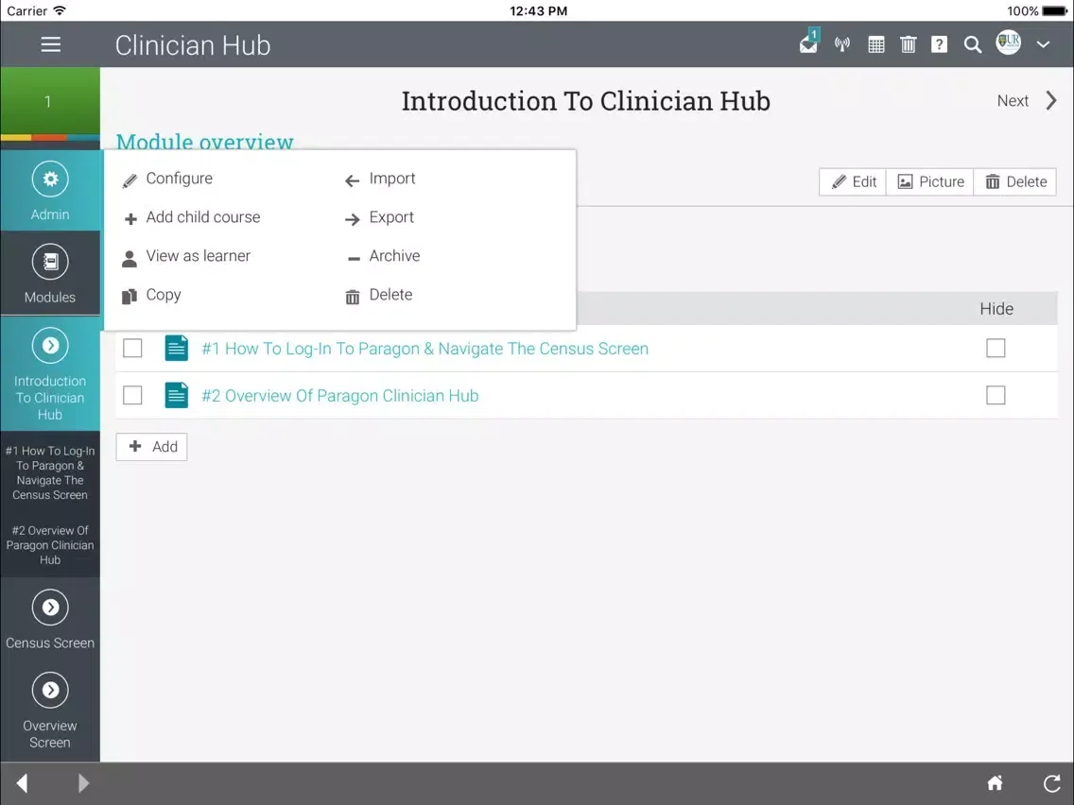Click the Add button
Image resolution: width=1074 pixels, height=805 pixels.
coord(151,447)
